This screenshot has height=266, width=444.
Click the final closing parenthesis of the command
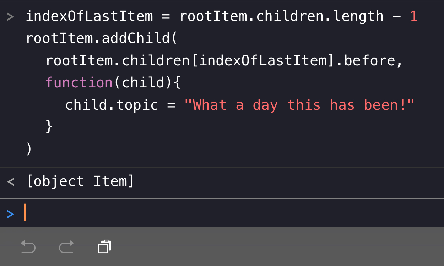[x=29, y=148]
